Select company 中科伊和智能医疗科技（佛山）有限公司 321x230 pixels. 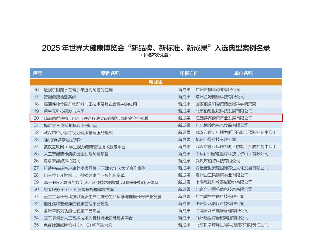(232, 154)
